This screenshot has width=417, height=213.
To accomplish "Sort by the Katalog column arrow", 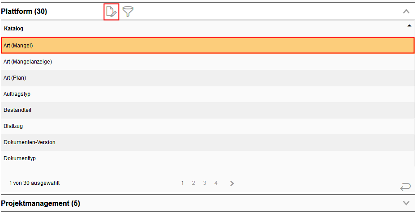I will pos(409,26).
